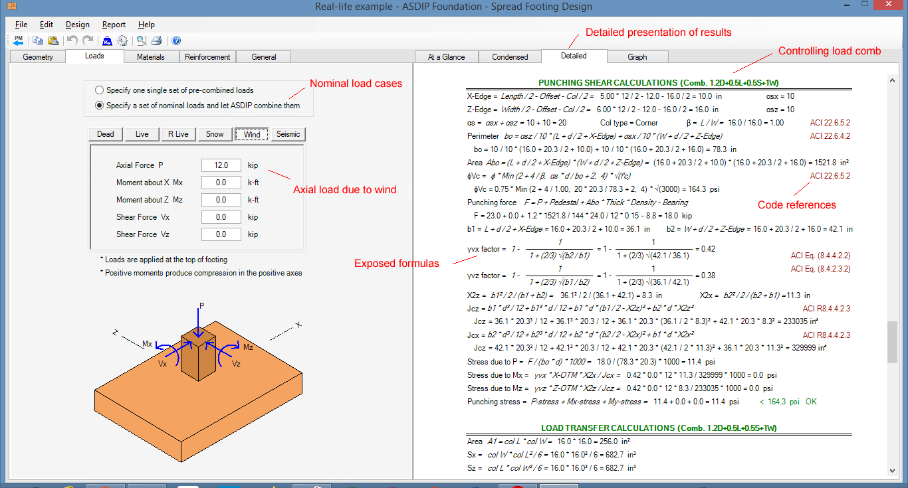
Task: Click the results scrollbar down arrow
Action: 892,471
